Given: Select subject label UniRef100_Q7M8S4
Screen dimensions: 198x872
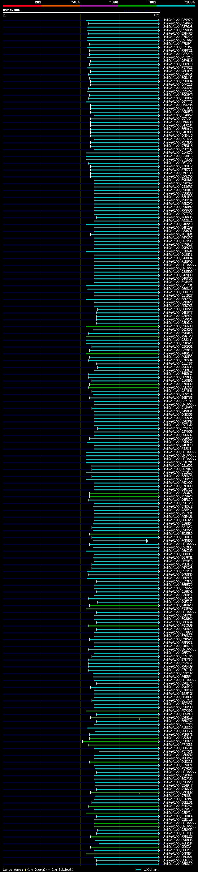Looking at the screenshot, I should (177, 796).
